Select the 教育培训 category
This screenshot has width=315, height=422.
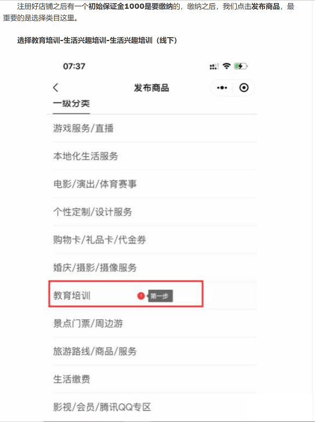tap(126, 294)
